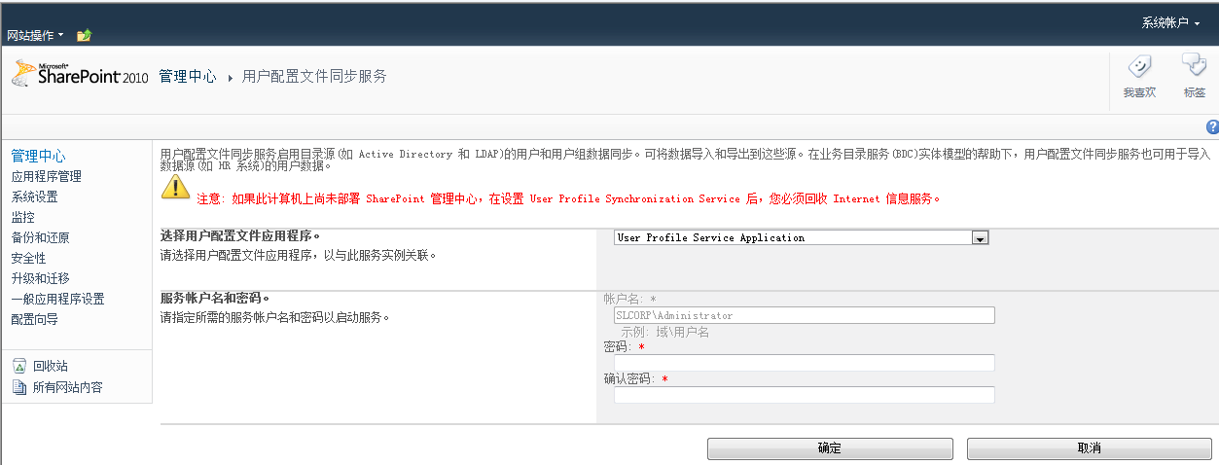The height and width of the screenshot is (465, 1219).
Task: Click the 示例: 域\用户名 hint text
Action: (x=664, y=332)
